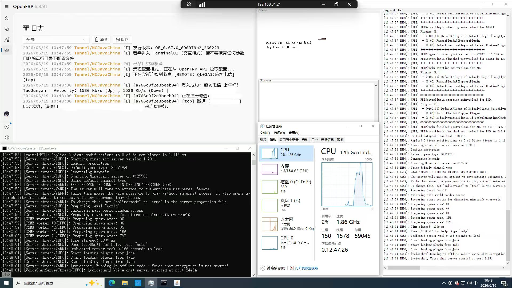Image resolution: width=512 pixels, height=288 pixels.
Task: Open network status icon in system tray
Action: click(x=463, y=283)
